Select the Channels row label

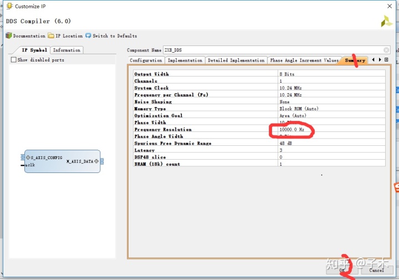pos(146,81)
